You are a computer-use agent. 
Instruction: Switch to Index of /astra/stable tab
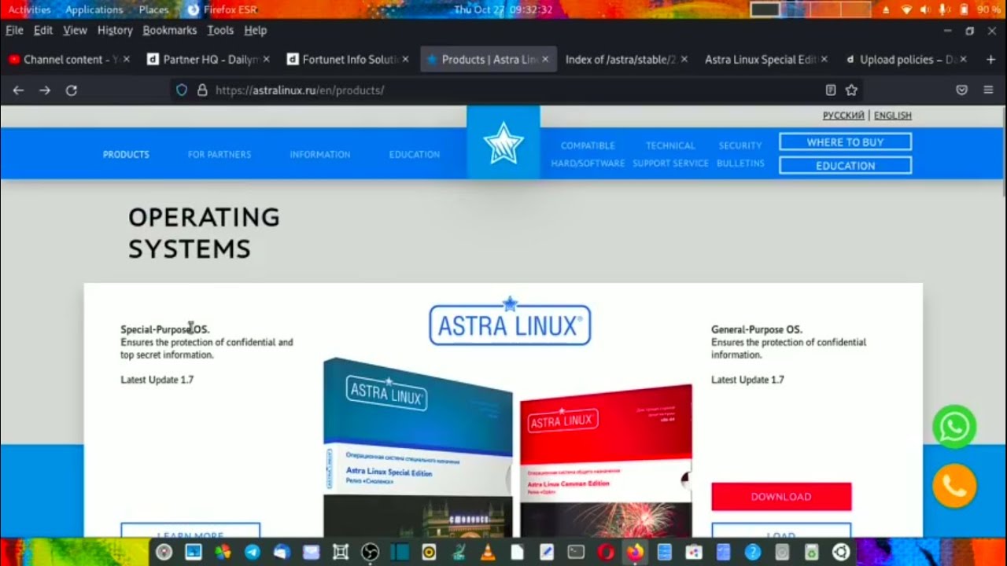pyautogui.click(x=627, y=60)
